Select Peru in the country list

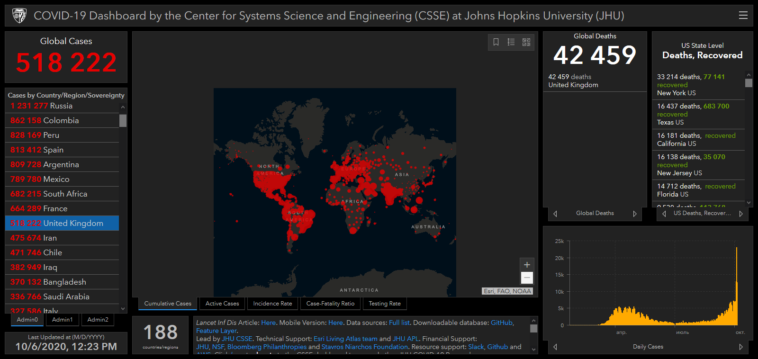coord(62,135)
